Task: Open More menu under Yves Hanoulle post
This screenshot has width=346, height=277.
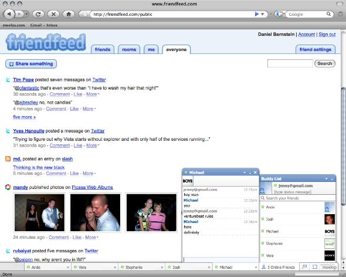Action: pyautogui.click(x=93, y=146)
